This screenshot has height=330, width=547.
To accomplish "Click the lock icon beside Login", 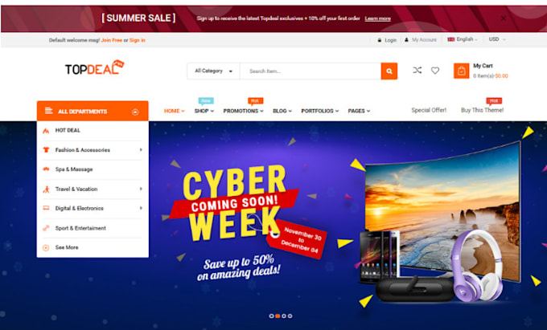I will [x=379, y=40].
